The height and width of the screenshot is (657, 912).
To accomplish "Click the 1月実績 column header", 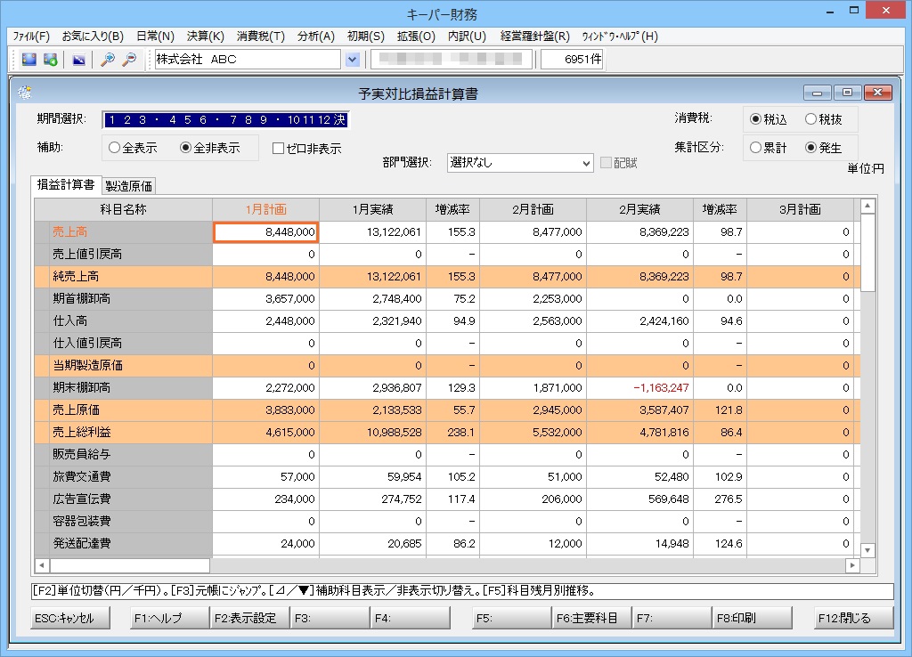I will click(x=373, y=210).
